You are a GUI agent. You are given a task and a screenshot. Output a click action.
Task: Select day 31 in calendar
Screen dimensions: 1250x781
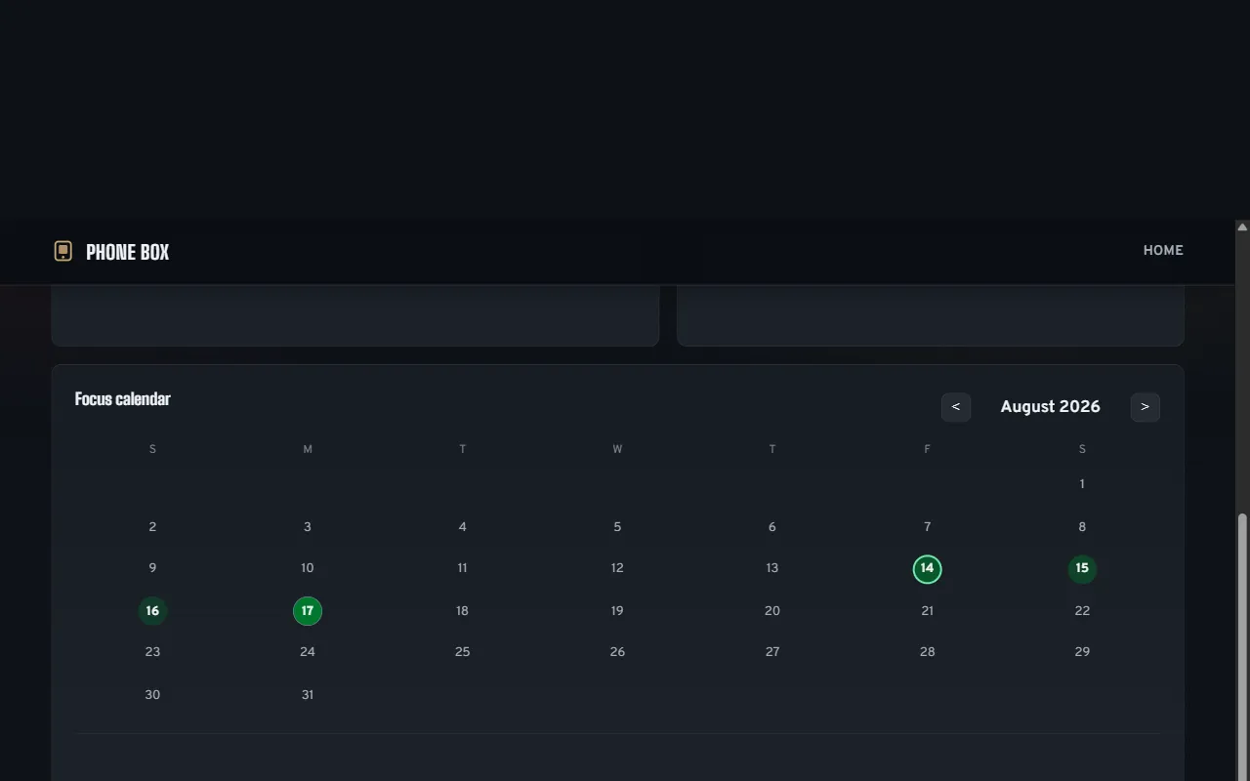(308, 695)
